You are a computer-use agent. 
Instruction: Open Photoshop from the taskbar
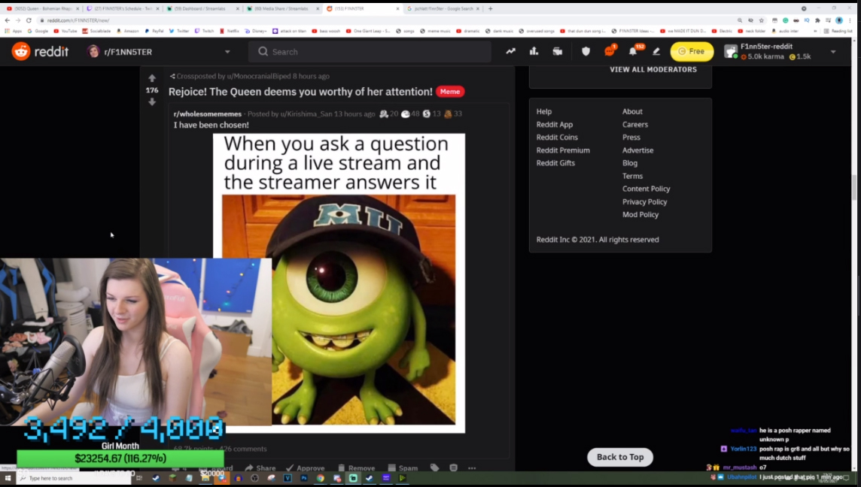tap(303, 478)
